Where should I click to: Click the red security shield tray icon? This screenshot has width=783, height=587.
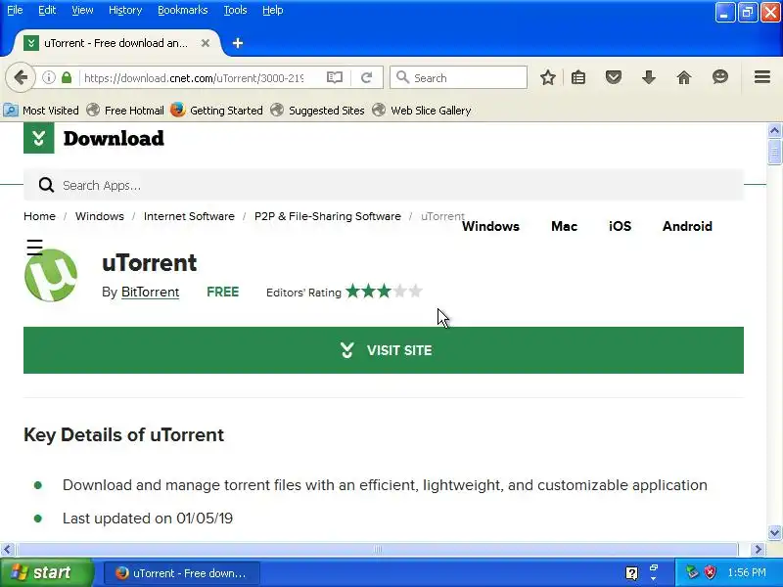tap(711, 572)
